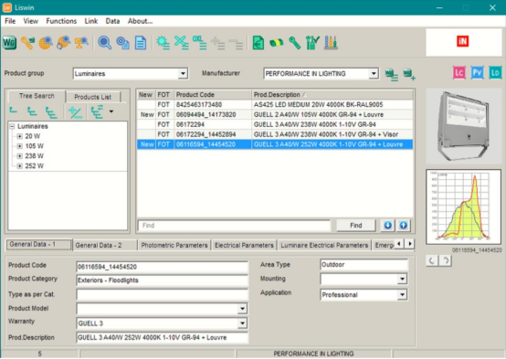Open the Application dropdown
The image size is (506, 359).
(402, 294)
